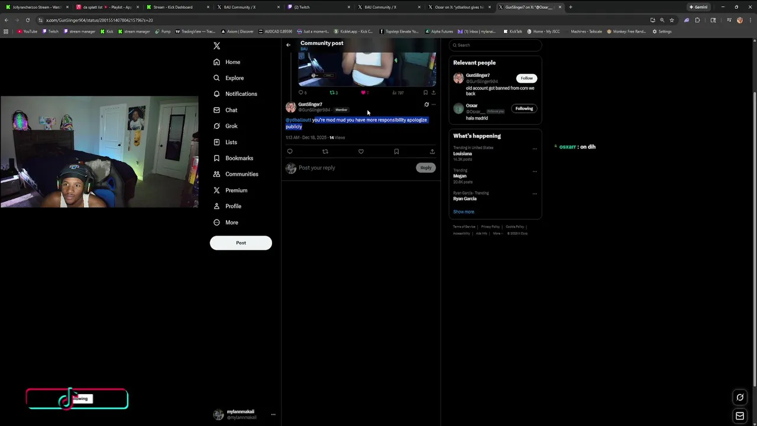The width and height of the screenshot is (757, 426).
Task: Click the Grok icon on GunSlinger7's post
Action: [426, 105]
